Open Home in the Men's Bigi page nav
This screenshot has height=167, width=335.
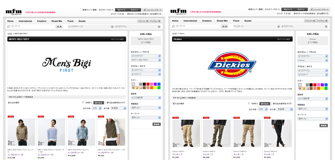(10, 21)
